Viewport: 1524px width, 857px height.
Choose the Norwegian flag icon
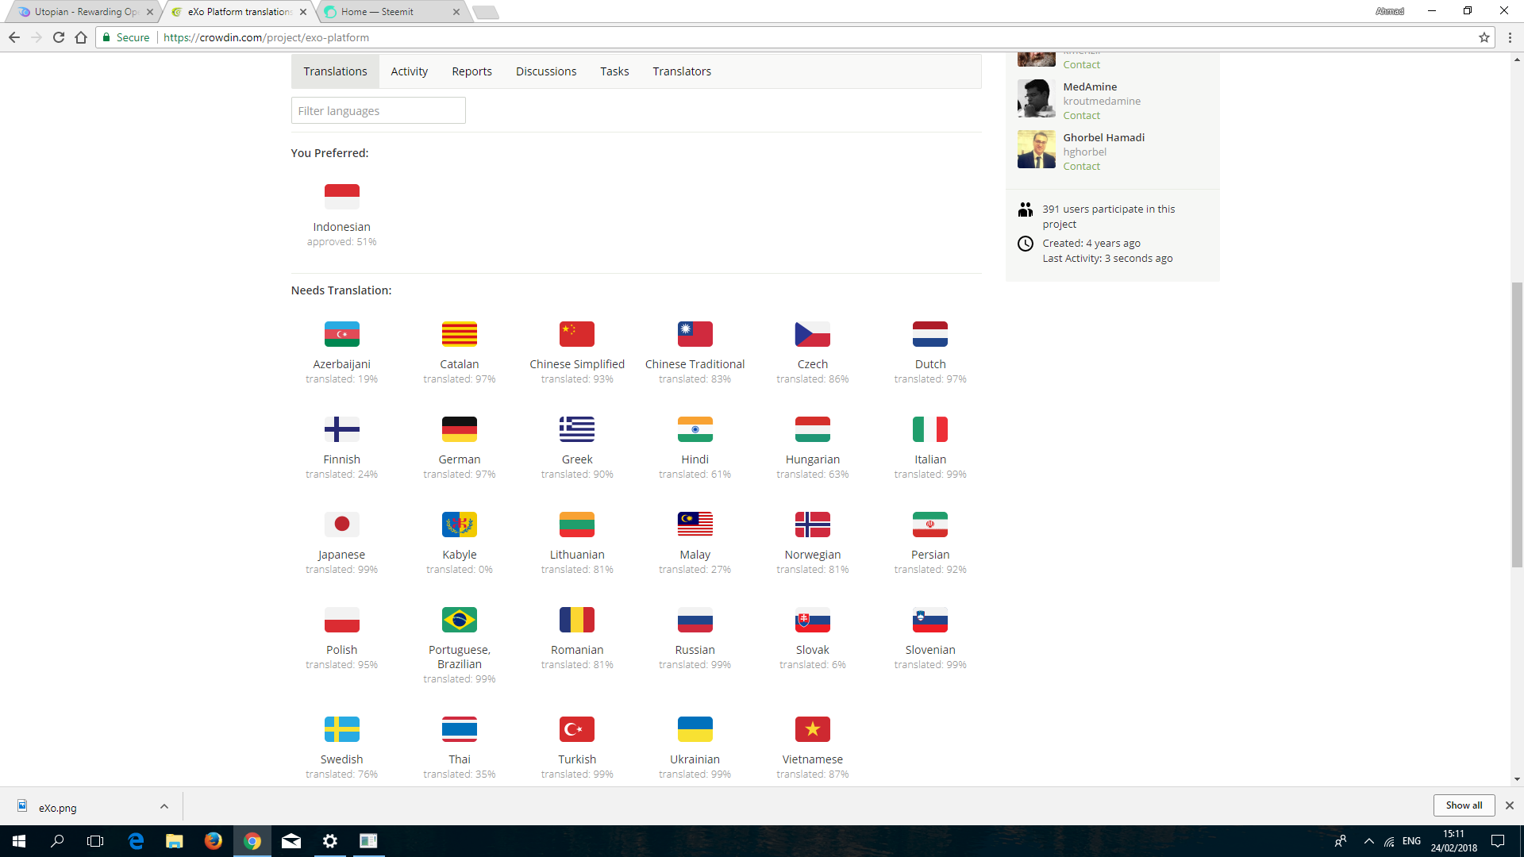coord(812,525)
